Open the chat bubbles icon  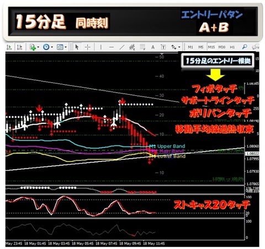[x=256, y=47]
